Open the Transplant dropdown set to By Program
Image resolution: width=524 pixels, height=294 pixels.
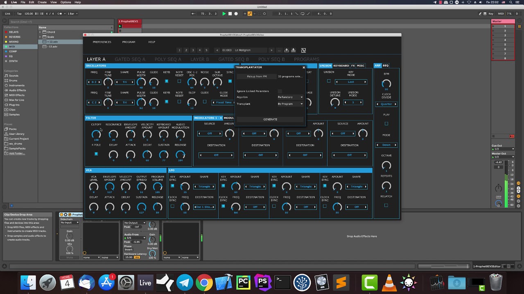pos(290,104)
